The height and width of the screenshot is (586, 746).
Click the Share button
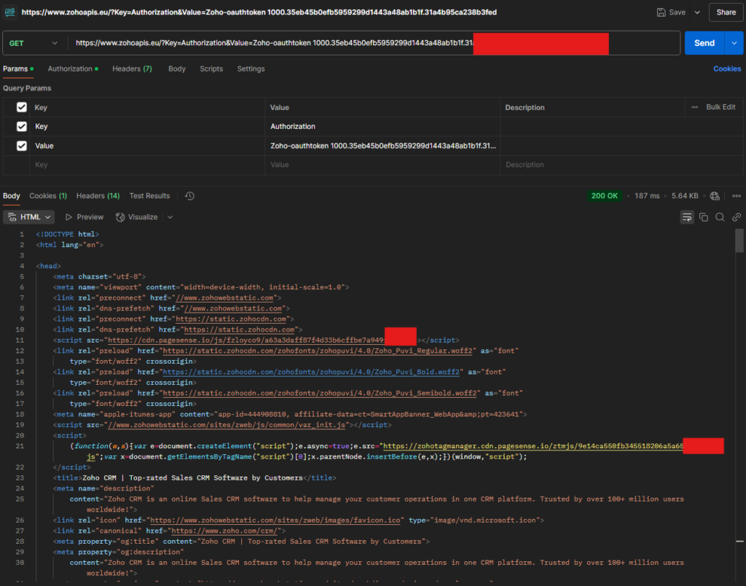point(726,12)
